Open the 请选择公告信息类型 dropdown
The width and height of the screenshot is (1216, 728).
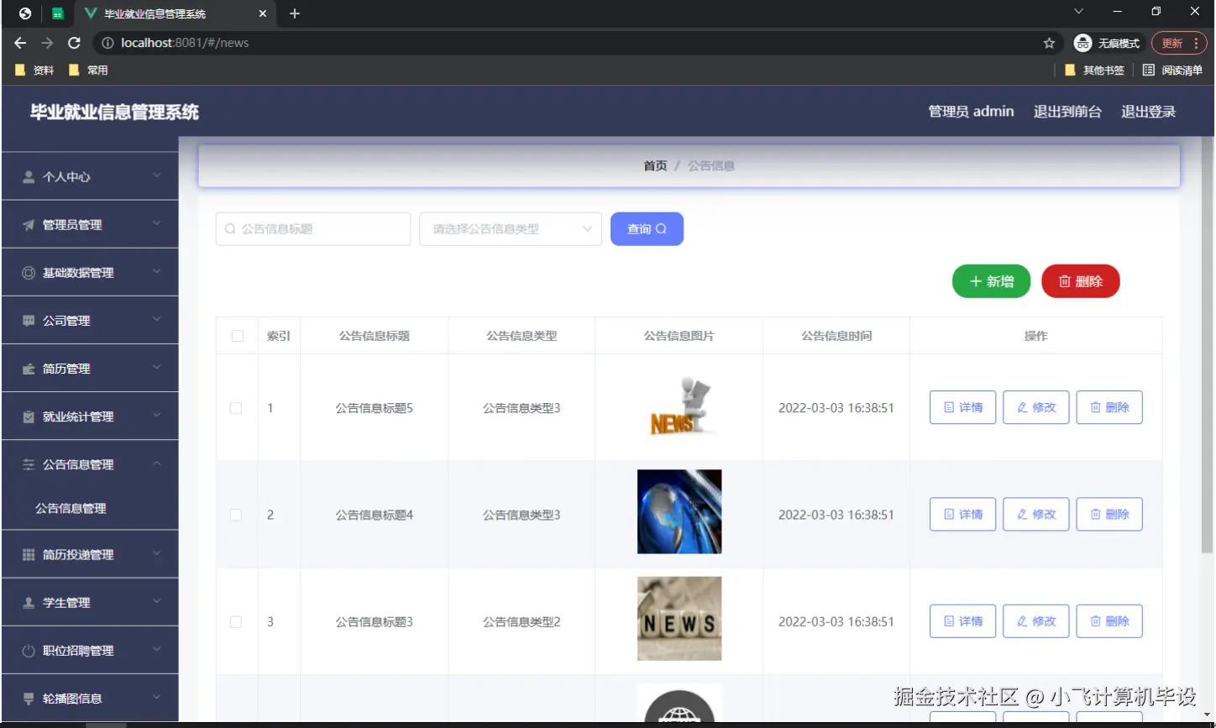(510, 228)
